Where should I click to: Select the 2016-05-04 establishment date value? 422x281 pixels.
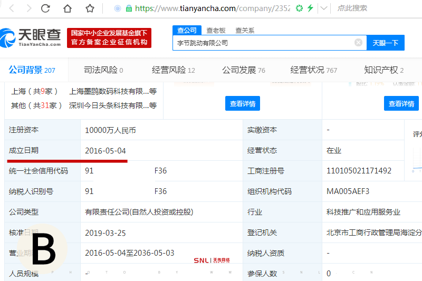click(x=105, y=151)
